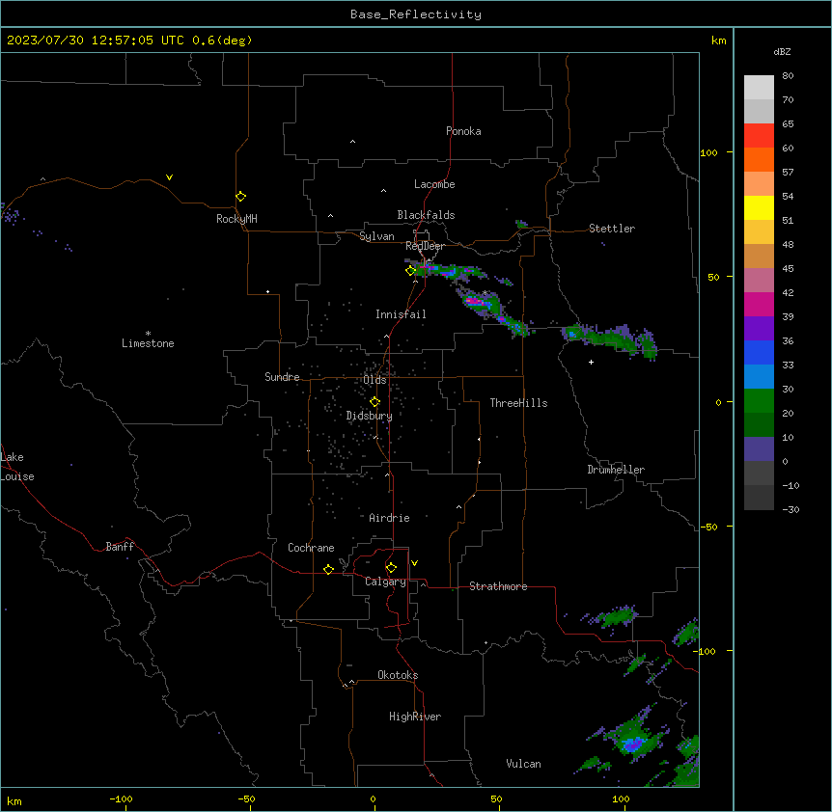The width and height of the screenshot is (832, 812).
Task: Select the ThreeHills label
Action: tap(518, 403)
